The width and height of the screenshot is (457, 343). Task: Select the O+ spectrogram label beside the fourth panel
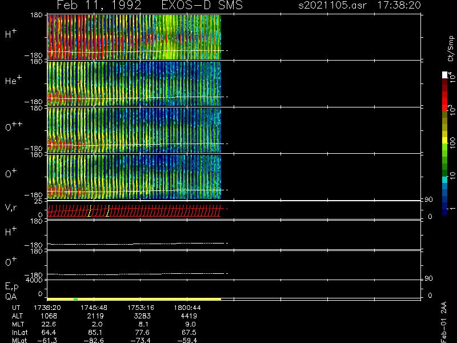(11, 173)
